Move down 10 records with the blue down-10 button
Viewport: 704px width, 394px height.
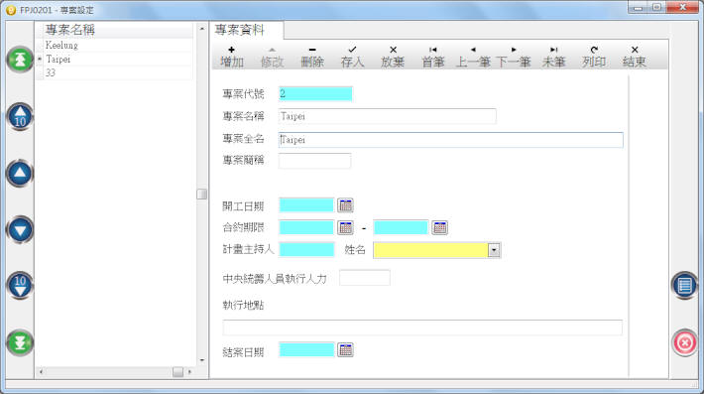(20, 286)
